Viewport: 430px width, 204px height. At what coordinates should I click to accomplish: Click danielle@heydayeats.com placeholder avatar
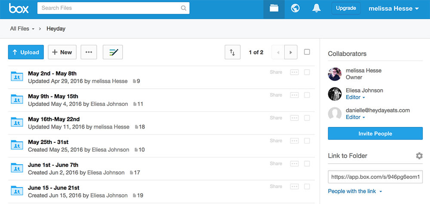tap(335, 114)
